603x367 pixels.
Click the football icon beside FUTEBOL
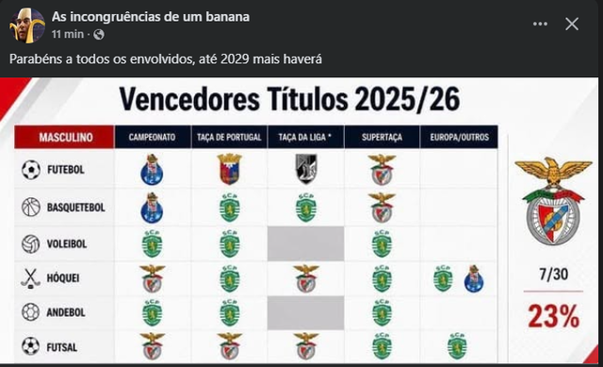[x=31, y=170]
